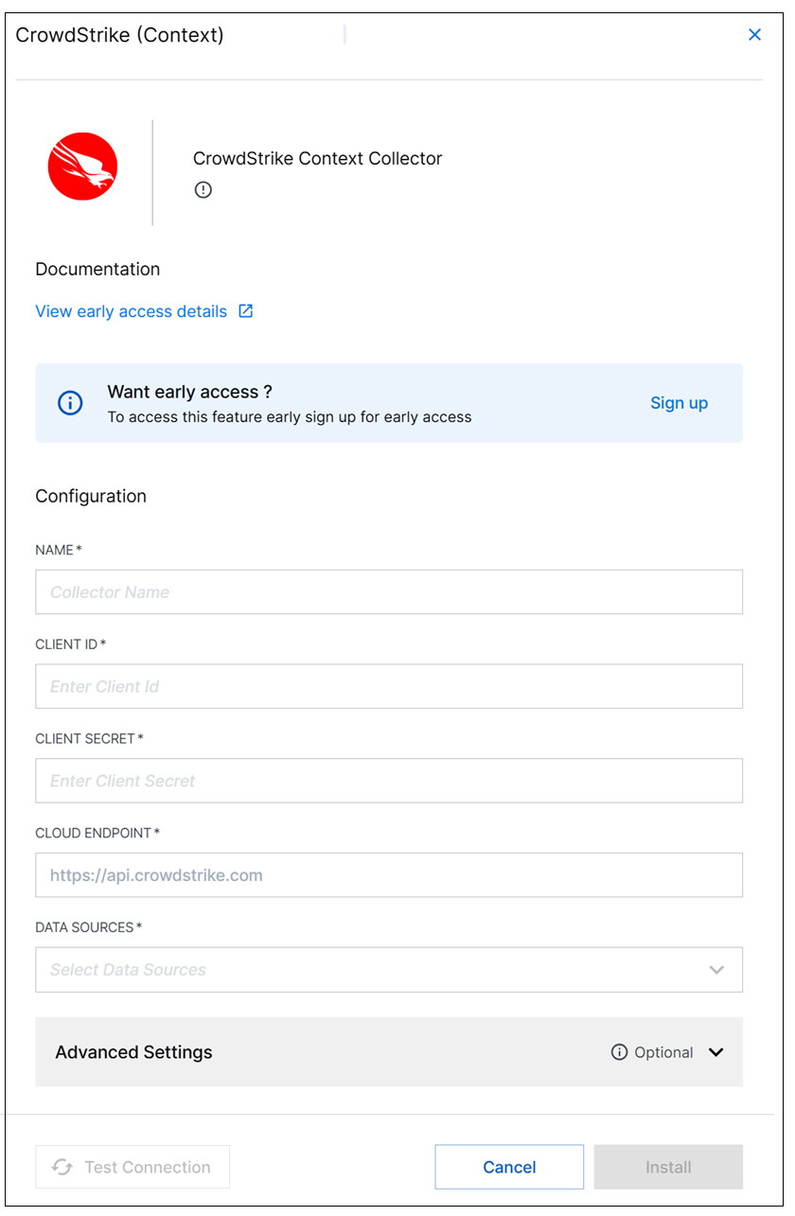
Task: Click the Install button
Action: click(x=668, y=1167)
